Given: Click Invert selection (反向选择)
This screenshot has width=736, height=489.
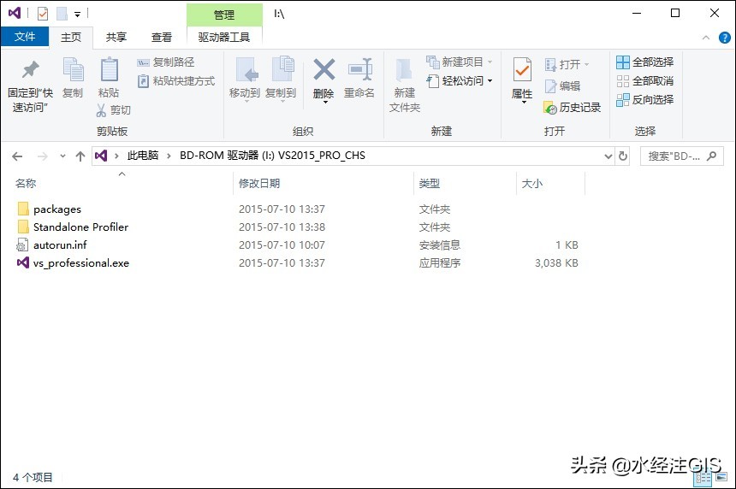Looking at the screenshot, I should click(645, 100).
